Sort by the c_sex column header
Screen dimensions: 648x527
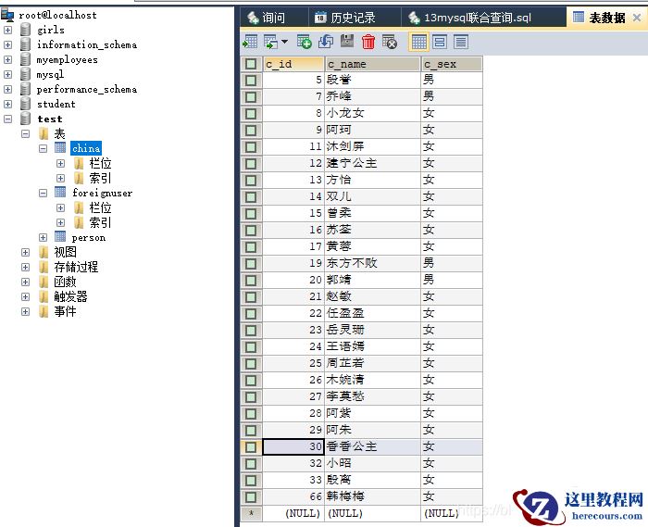pyautogui.click(x=452, y=64)
